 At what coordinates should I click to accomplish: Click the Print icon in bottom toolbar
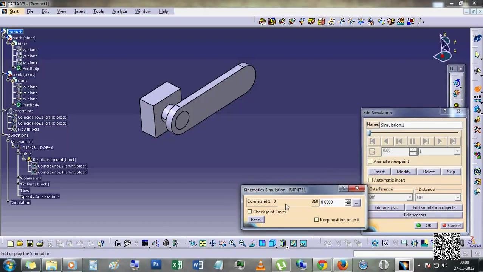[x=40, y=243]
